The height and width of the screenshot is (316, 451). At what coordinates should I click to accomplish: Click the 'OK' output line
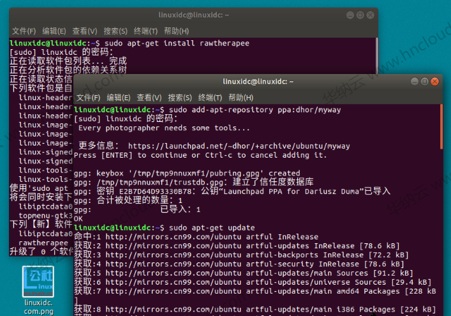tap(78, 219)
